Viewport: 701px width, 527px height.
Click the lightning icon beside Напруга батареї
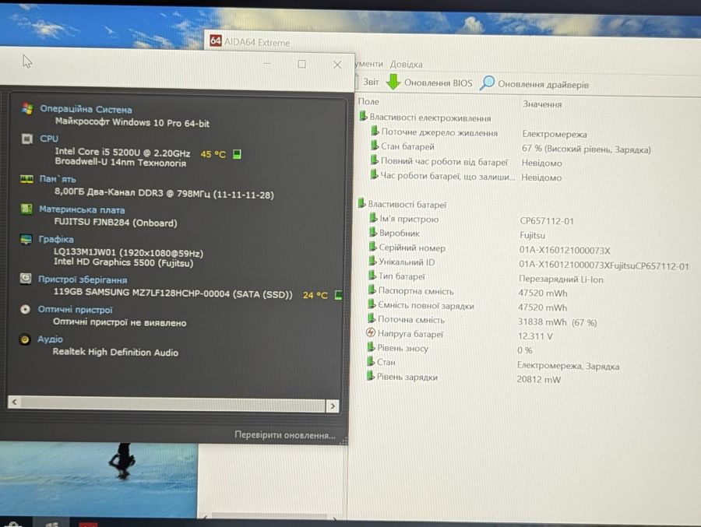point(371,332)
